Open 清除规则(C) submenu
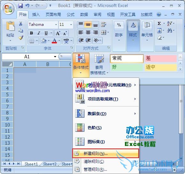185x174 pixels. pos(106,161)
